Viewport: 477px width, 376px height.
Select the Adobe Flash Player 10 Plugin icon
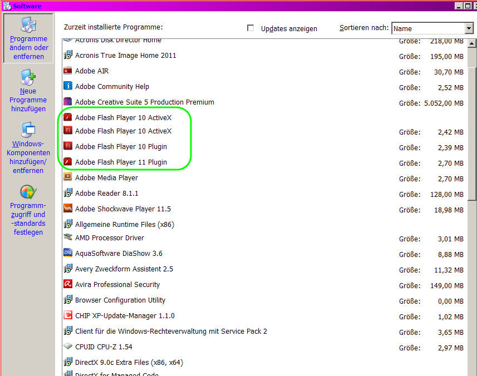pos(68,146)
